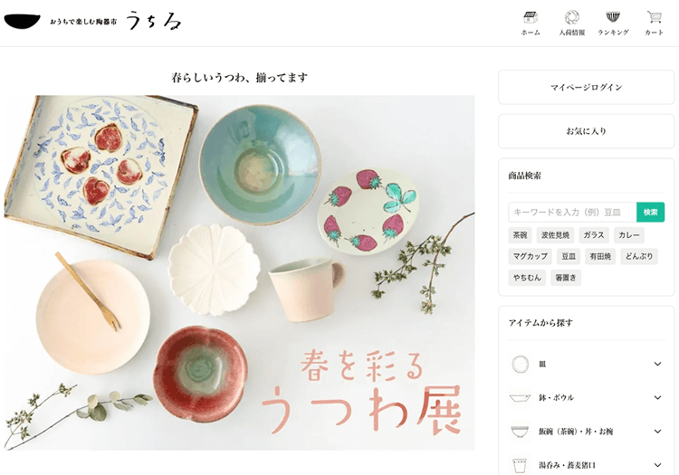
Task: Select the 飯碗 rice bowl category icon
Action: tap(520, 432)
